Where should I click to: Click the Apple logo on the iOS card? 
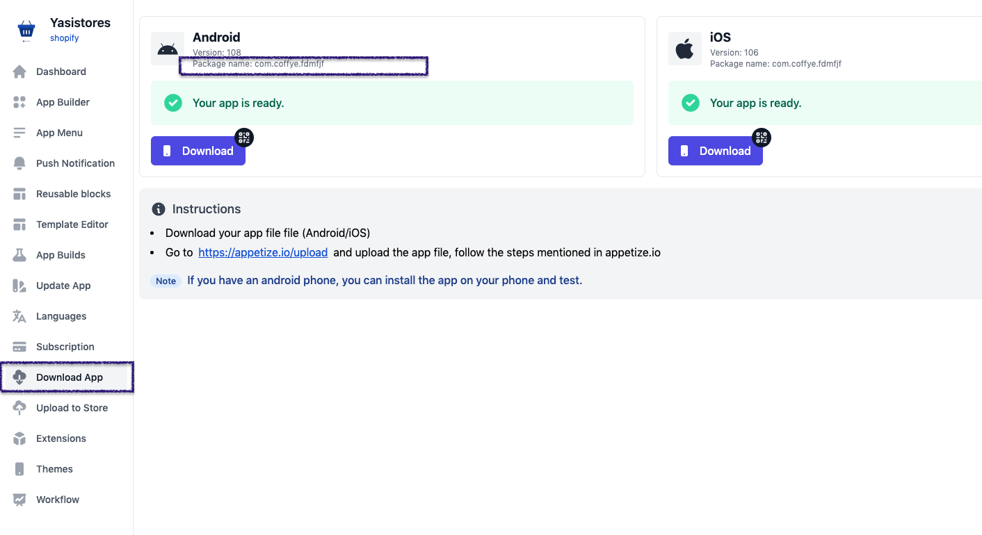684,48
